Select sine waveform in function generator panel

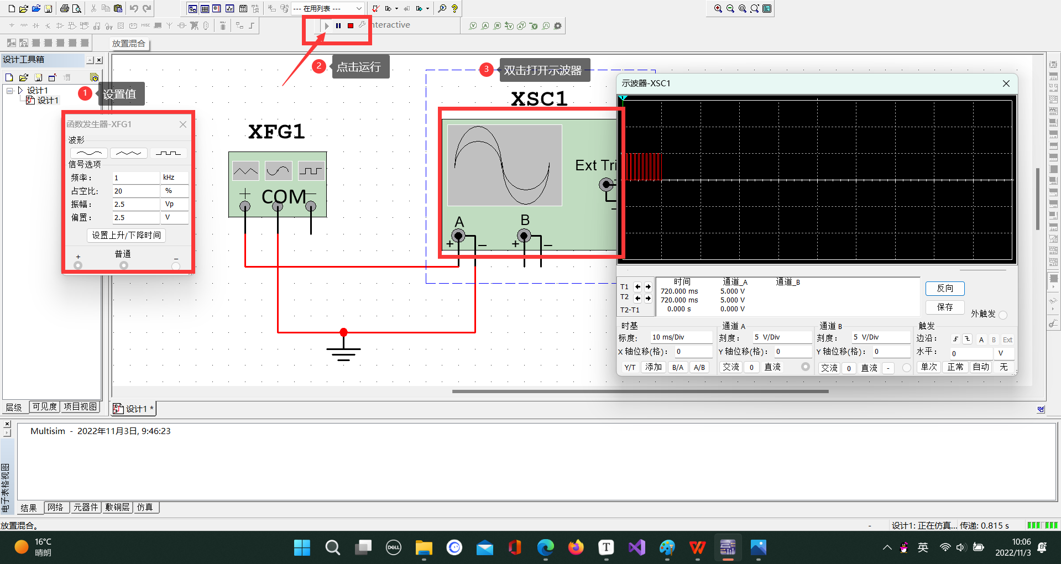(x=89, y=153)
